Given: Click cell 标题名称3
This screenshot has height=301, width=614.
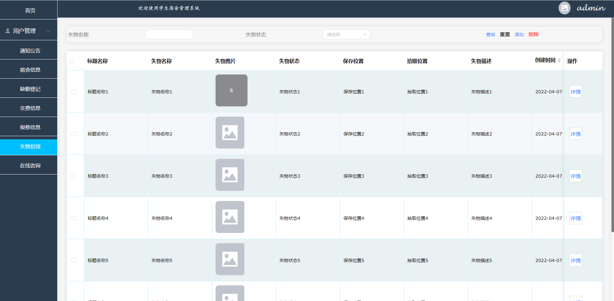Looking at the screenshot, I should (98, 176).
